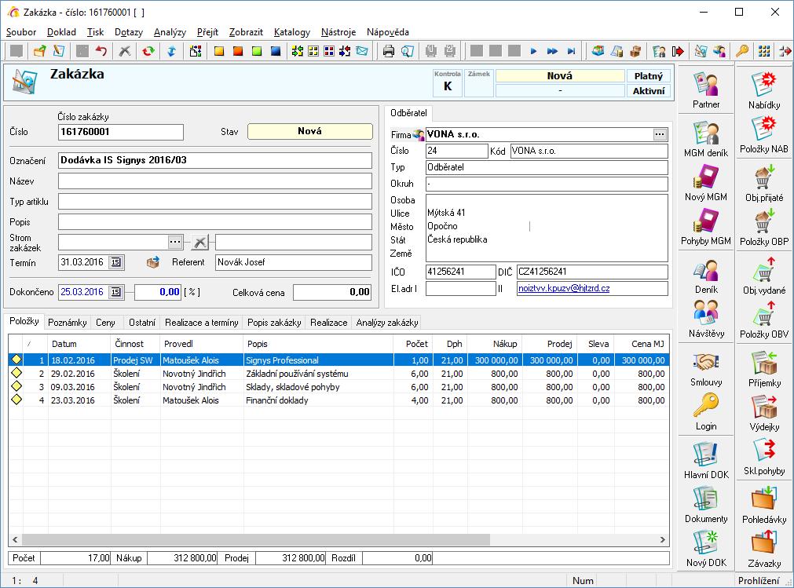Jump to last record toolbar arrow
This screenshot has height=588, width=794.
pos(571,51)
